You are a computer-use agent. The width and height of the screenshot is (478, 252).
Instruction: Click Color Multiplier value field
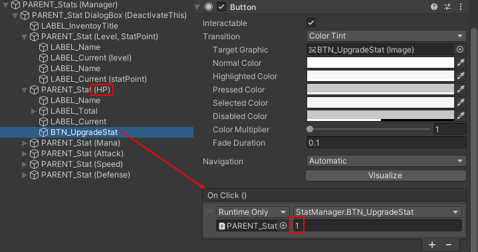pos(449,129)
